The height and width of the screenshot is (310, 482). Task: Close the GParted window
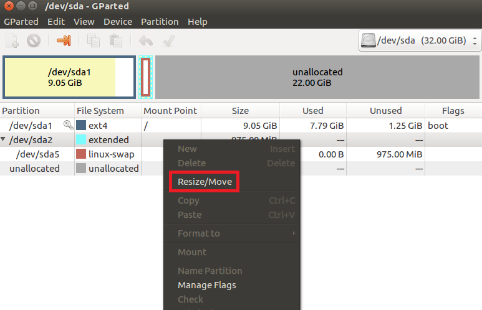(9, 6)
